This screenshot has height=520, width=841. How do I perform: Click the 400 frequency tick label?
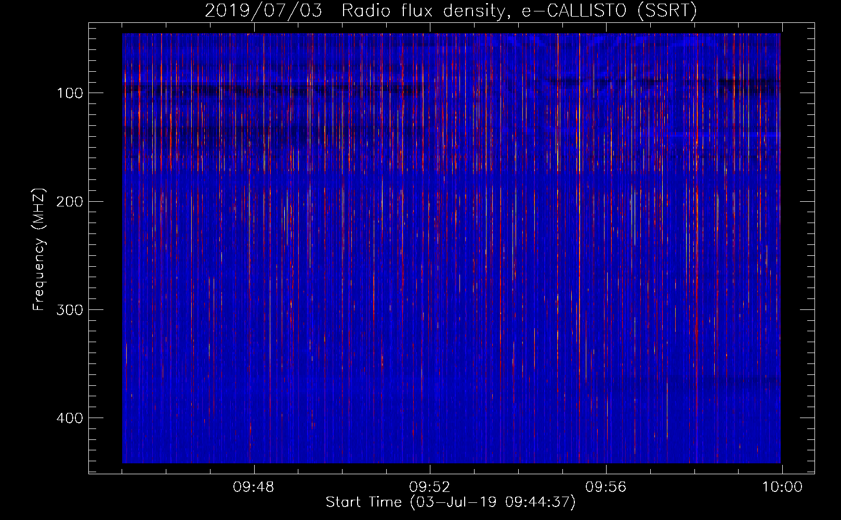pyautogui.click(x=70, y=418)
